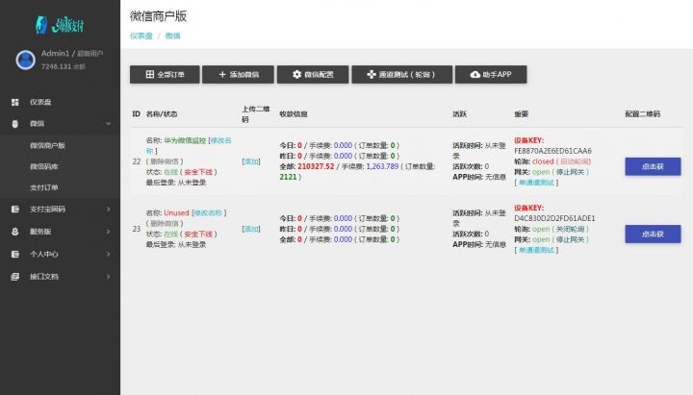Viewport: 693px width, 395px height.
Task: Click 添加 QR upload link in row 23
Action: (251, 229)
